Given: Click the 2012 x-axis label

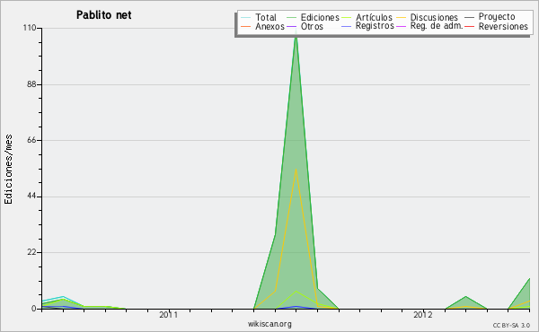Looking at the screenshot, I should 423,314.
